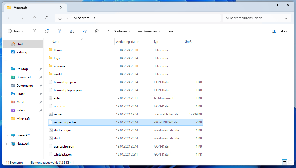
Task: Open Desktop in the sidebar
Action: pyautogui.click(x=22, y=69)
